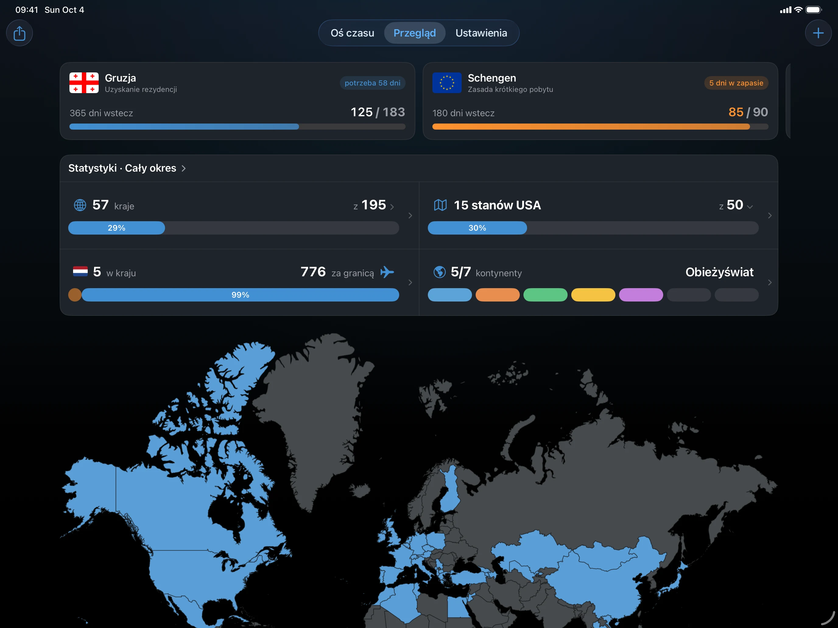Viewport: 838px width, 628px height.
Task: Tap the airplane icon beside za granicą
Action: [x=387, y=272]
